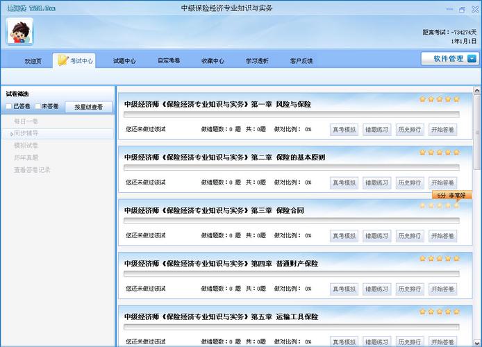The width and height of the screenshot is (482, 347).
Task: Click first star of 第四章 普通财产保险
Action: click(422, 258)
